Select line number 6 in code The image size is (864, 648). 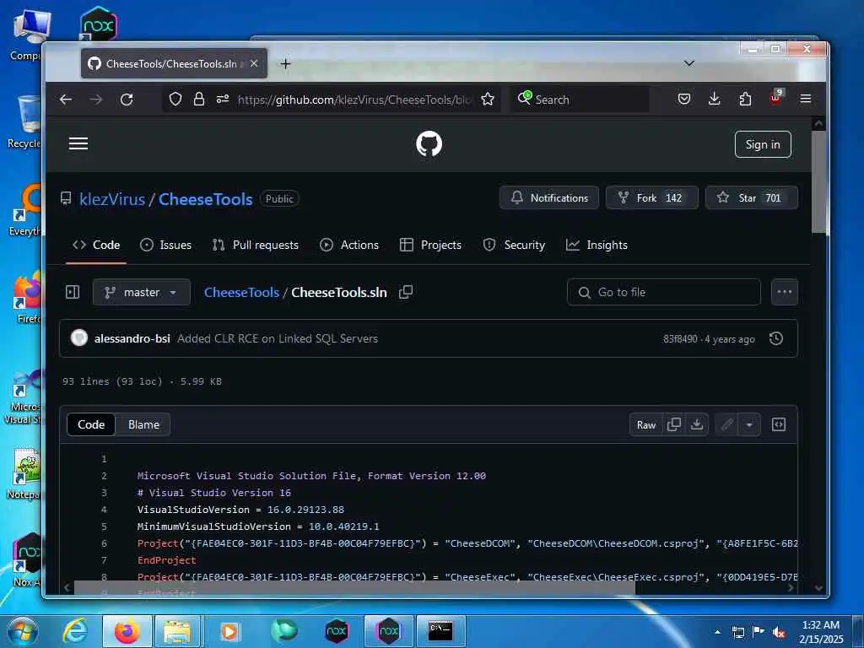tap(104, 543)
